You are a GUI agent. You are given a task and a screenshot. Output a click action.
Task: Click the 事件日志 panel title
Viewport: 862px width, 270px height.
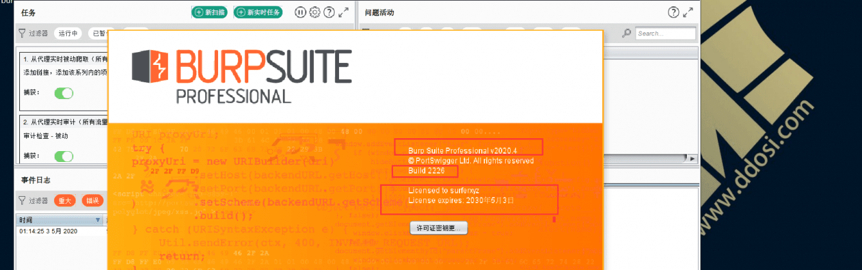point(36,180)
